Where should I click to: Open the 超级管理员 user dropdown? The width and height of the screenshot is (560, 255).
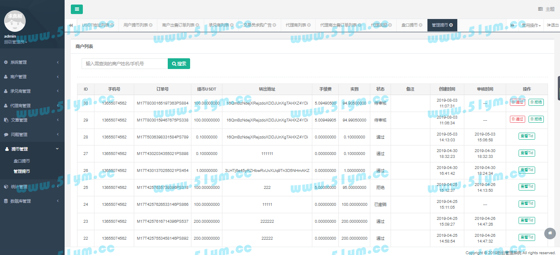[16, 42]
